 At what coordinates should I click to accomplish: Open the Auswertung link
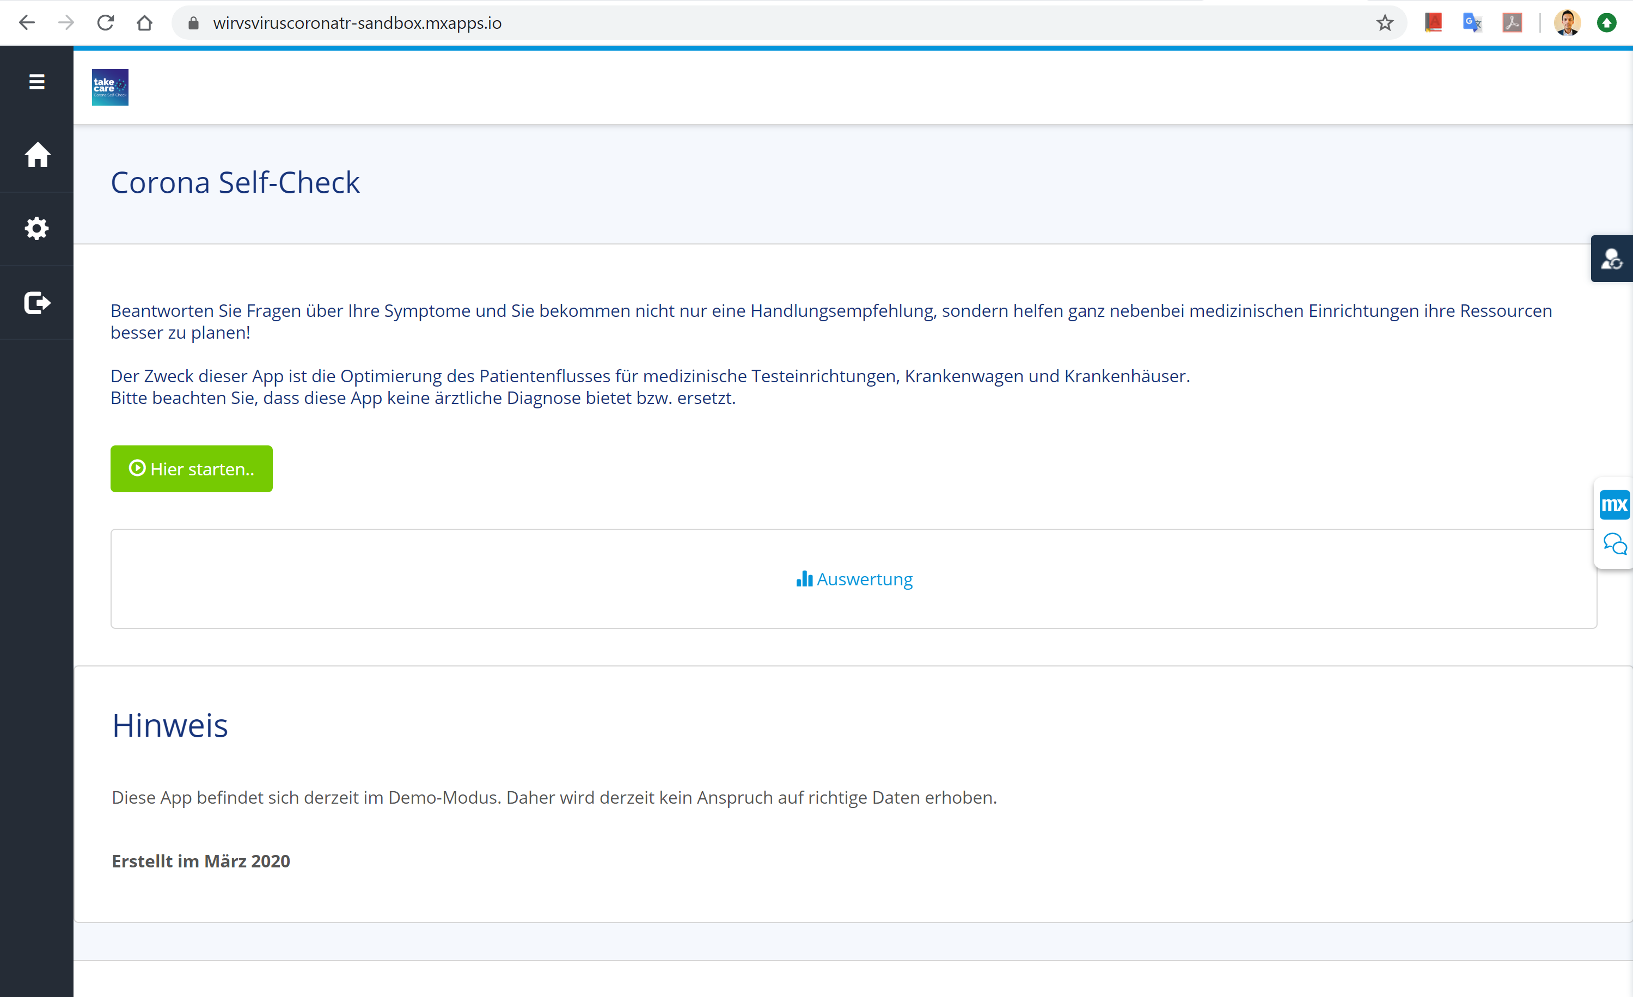[854, 579]
